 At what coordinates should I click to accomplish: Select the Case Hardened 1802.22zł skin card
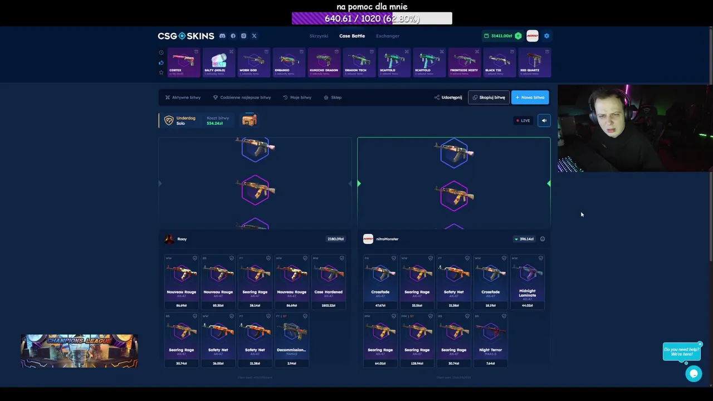(x=328, y=282)
